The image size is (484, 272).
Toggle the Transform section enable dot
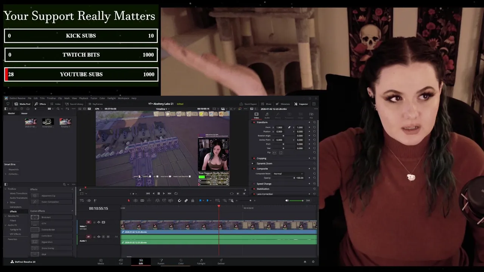(x=254, y=122)
